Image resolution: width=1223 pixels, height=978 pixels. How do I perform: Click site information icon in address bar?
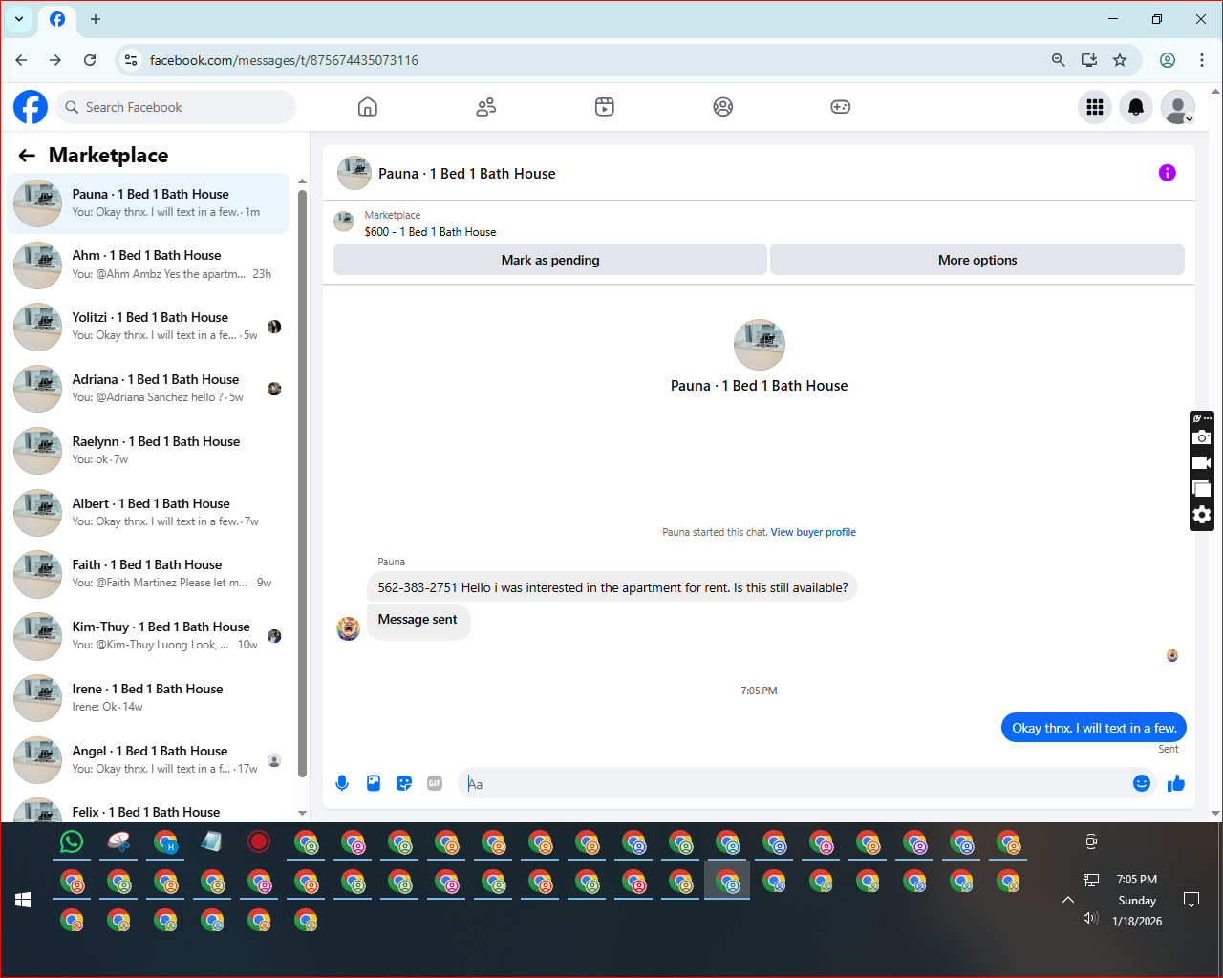tap(132, 60)
